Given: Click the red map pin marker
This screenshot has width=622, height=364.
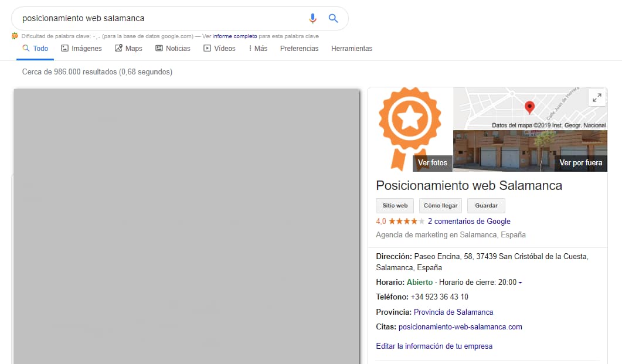Looking at the screenshot, I should (x=529, y=107).
